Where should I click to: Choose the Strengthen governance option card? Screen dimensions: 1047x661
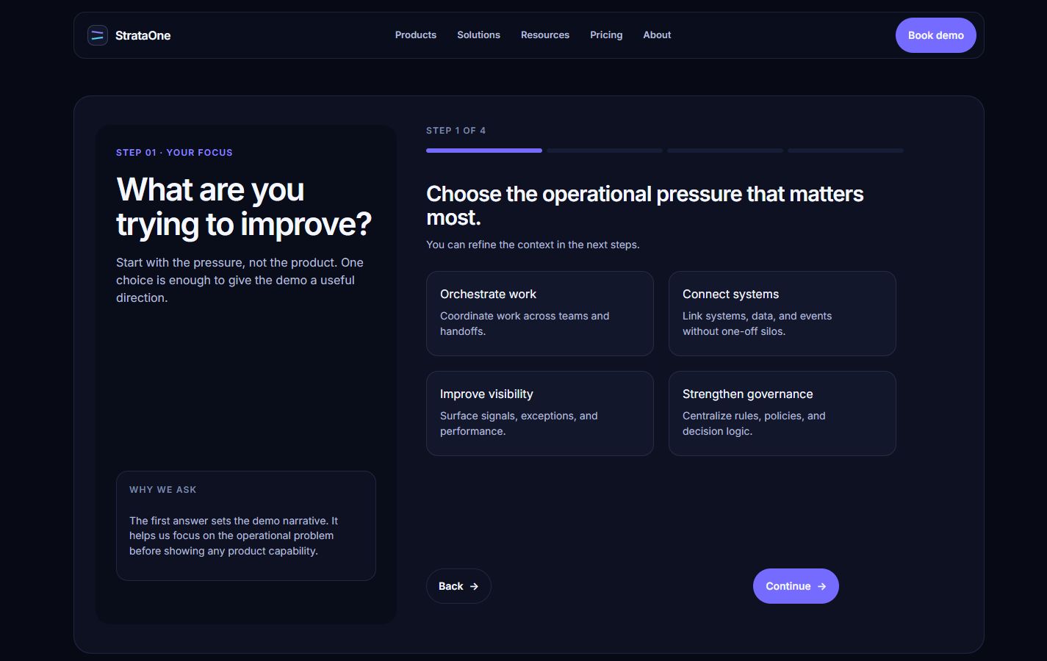tap(782, 413)
